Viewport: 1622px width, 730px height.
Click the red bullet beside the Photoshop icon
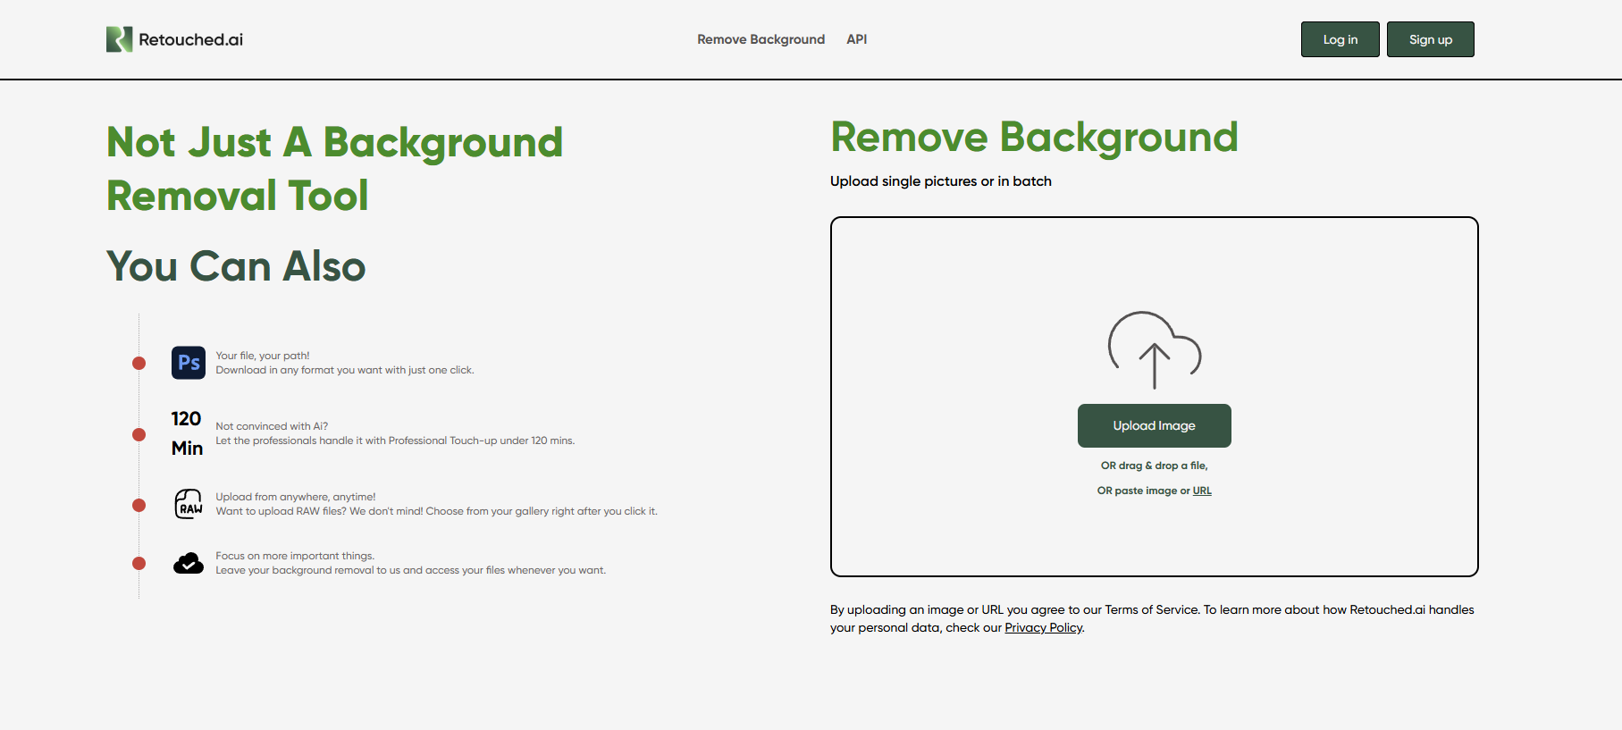pos(139,363)
